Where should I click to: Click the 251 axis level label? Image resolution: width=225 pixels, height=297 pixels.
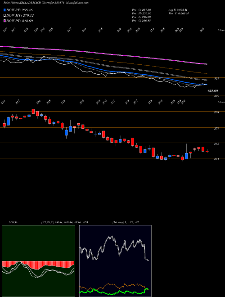[216, 159]
